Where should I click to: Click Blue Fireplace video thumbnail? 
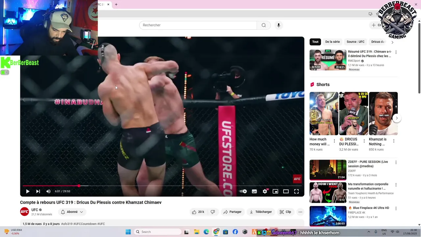coord(328,216)
